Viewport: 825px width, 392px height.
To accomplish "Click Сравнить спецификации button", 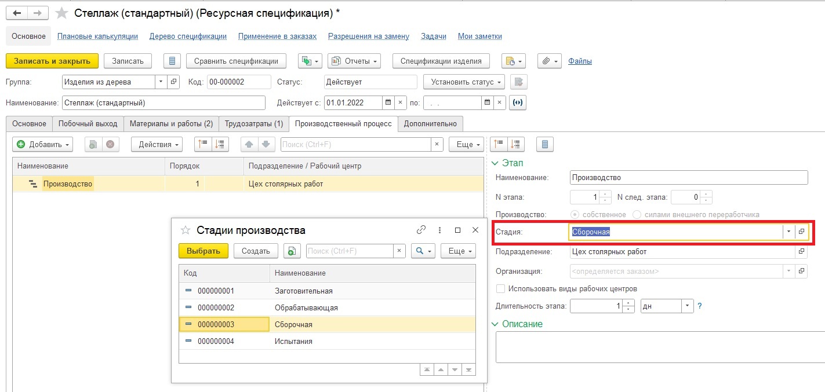I will coord(236,61).
